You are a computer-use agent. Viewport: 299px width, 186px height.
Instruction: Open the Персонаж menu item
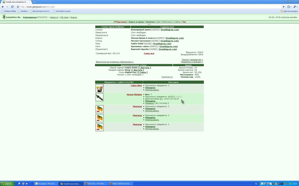click(121, 22)
